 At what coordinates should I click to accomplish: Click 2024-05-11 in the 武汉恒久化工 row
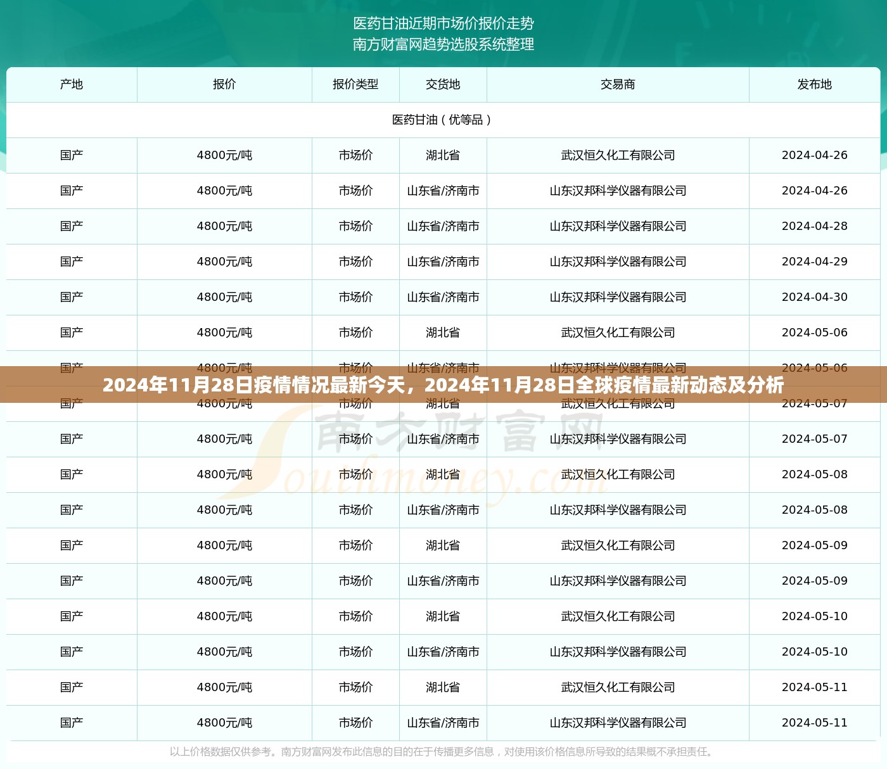click(815, 687)
